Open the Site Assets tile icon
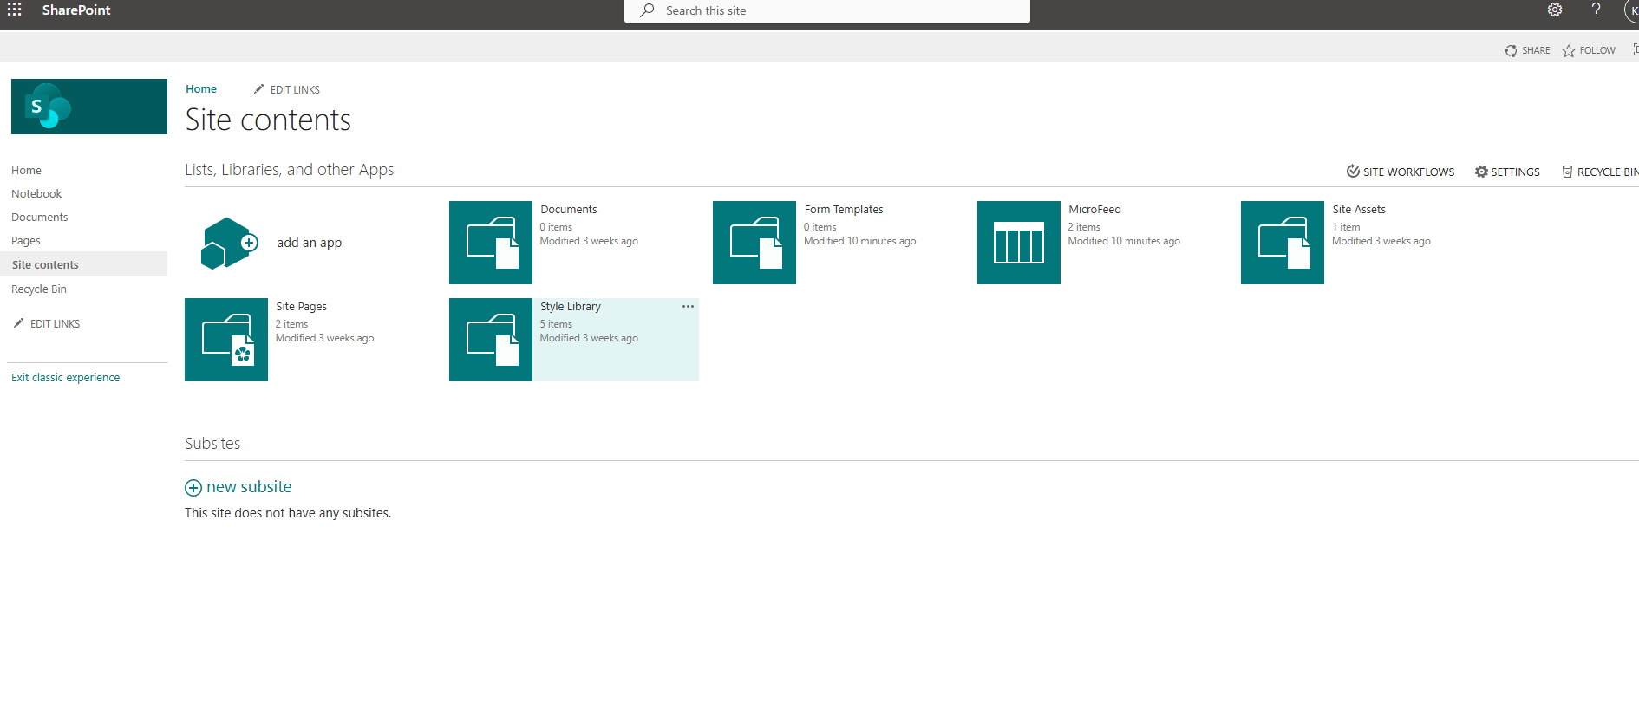Image resolution: width=1639 pixels, height=715 pixels. [x=1283, y=243]
